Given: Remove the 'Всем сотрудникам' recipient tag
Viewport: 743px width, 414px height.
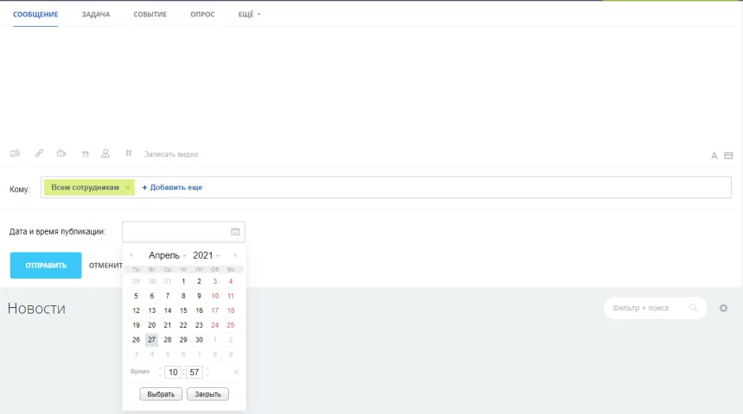Looking at the screenshot, I should (x=128, y=187).
